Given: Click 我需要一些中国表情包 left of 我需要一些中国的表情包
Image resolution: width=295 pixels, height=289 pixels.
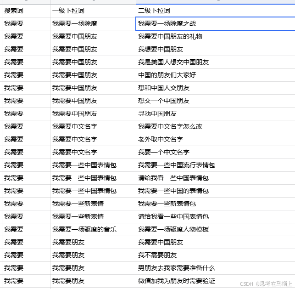Looking at the screenshot, I should click(x=93, y=191).
